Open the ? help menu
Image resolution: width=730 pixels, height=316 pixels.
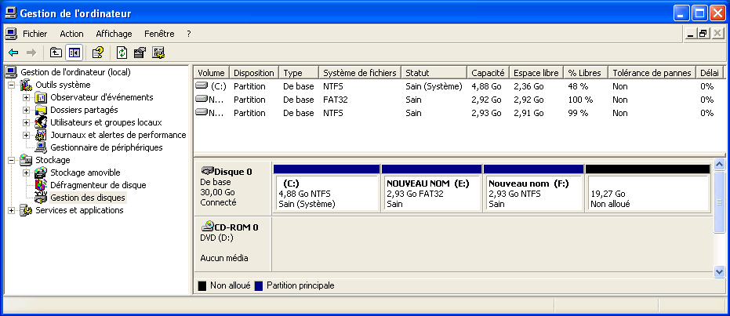pos(188,34)
